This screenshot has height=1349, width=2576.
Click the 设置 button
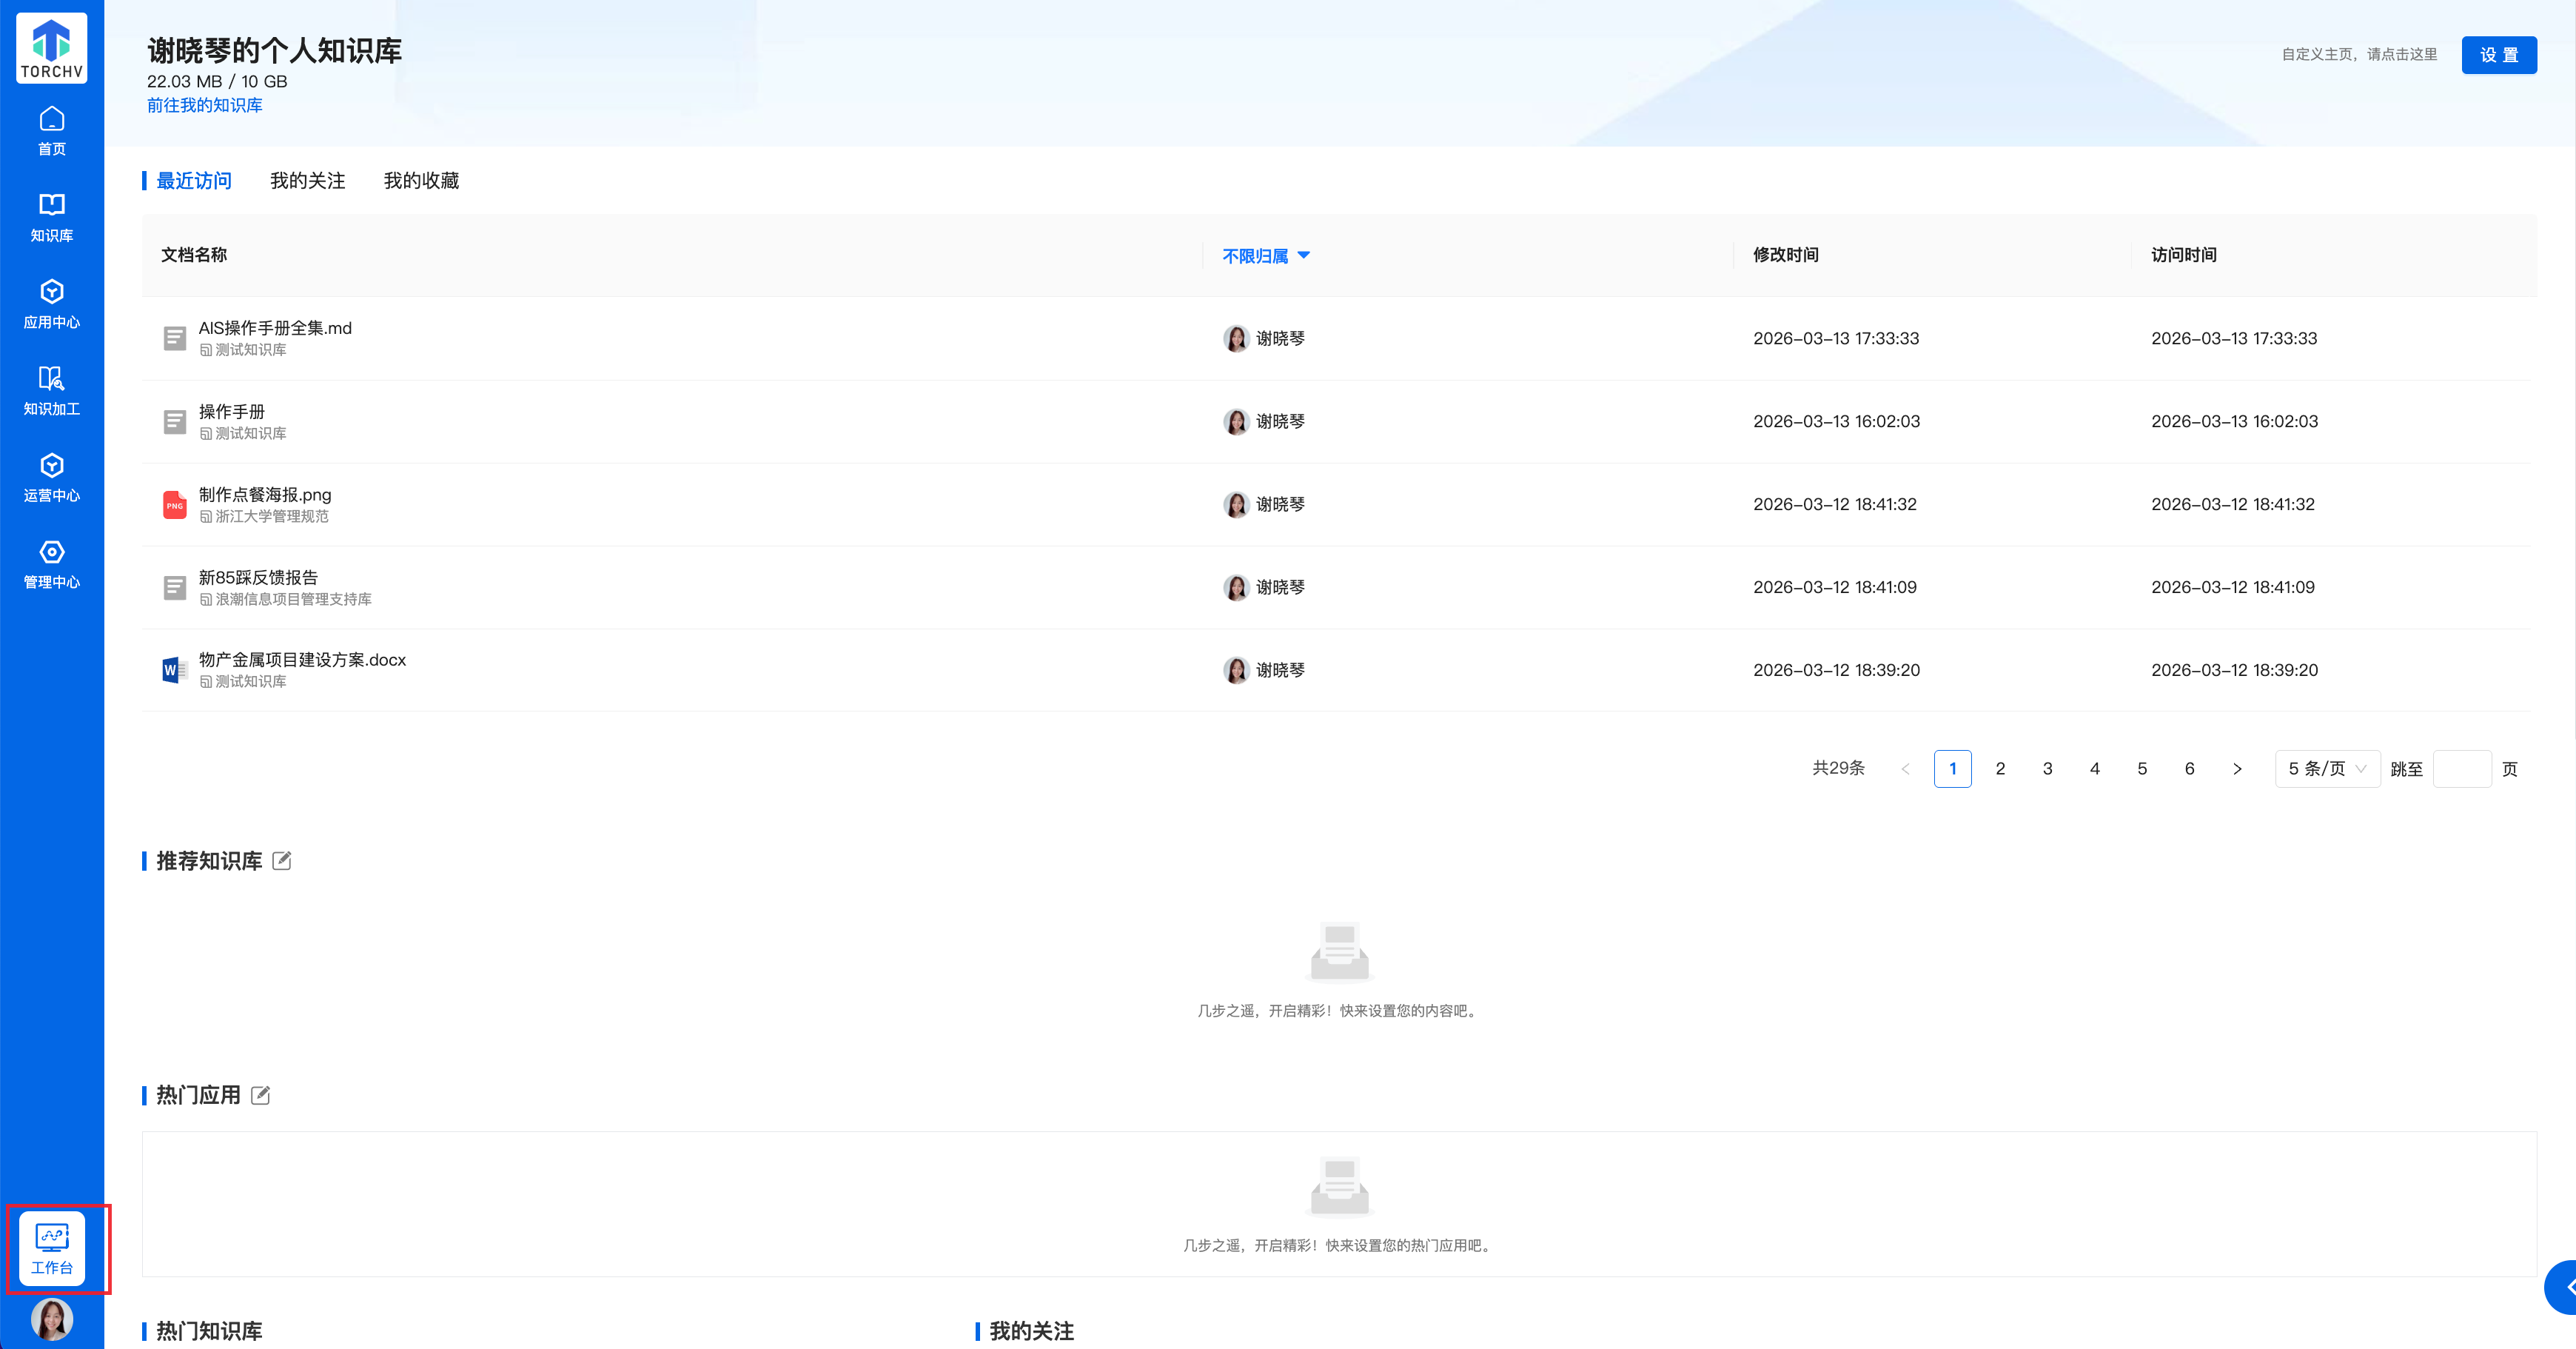pos(2498,55)
